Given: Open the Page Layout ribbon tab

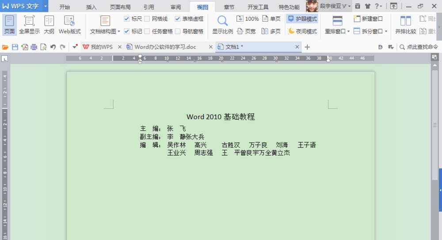Looking at the screenshot, I should coord(120,7).
